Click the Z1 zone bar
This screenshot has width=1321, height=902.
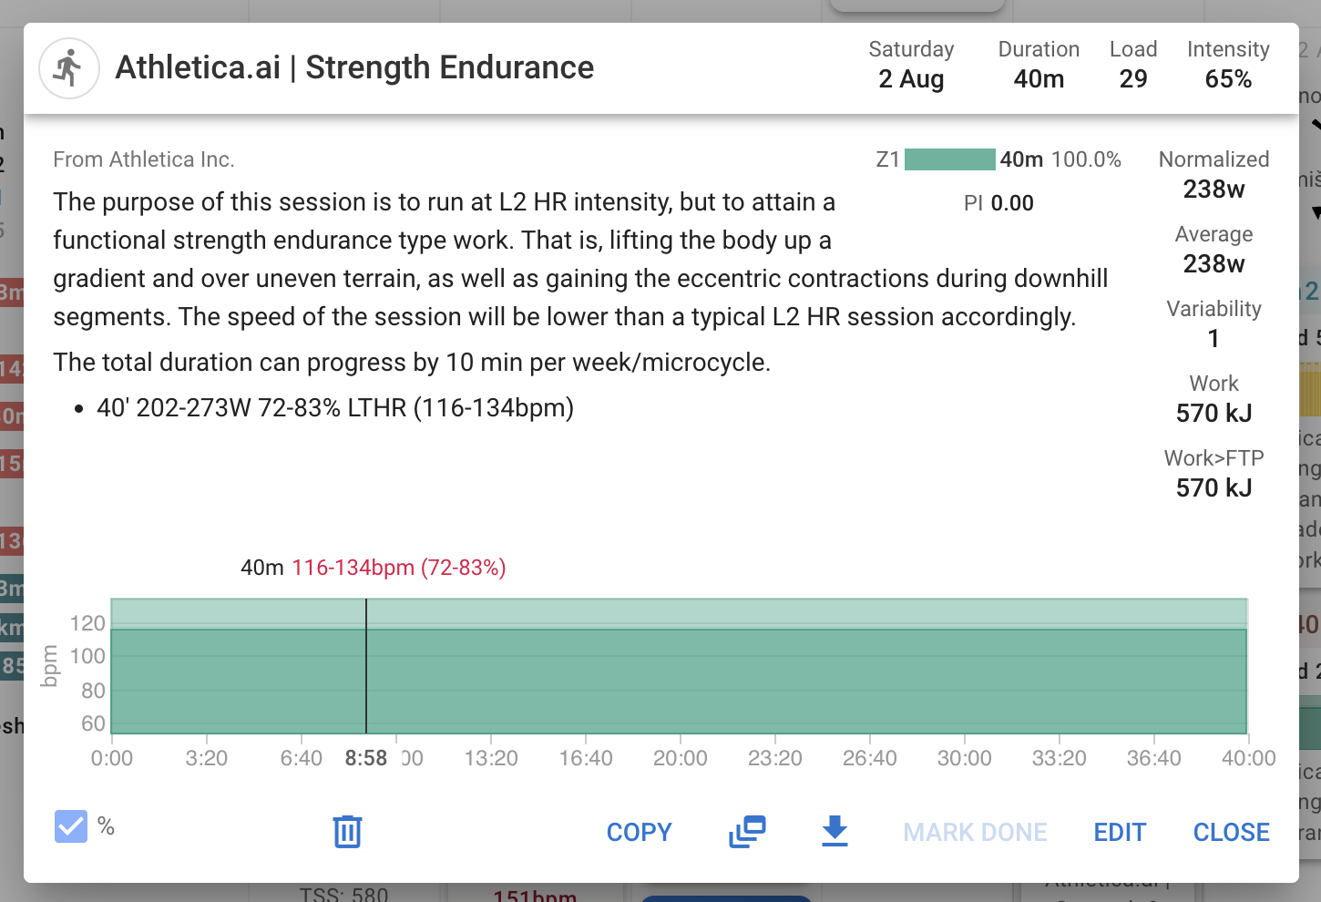[x=950, y=159]
